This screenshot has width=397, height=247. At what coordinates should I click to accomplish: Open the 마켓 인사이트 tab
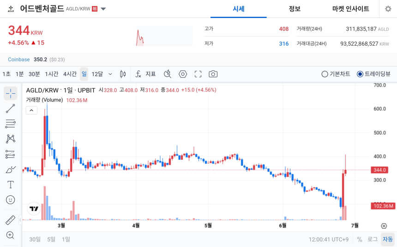click(351, 9)
